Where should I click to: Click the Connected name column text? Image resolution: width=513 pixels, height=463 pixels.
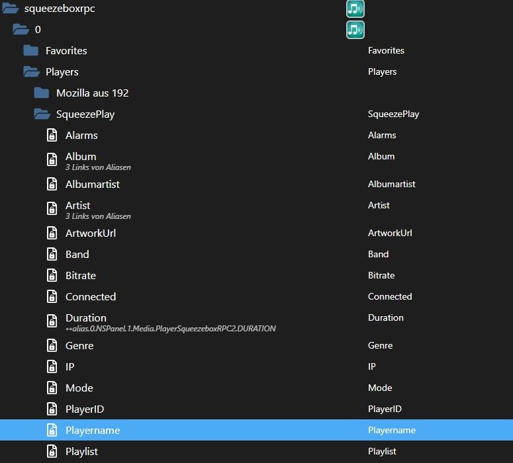click(x=390, y=296)
